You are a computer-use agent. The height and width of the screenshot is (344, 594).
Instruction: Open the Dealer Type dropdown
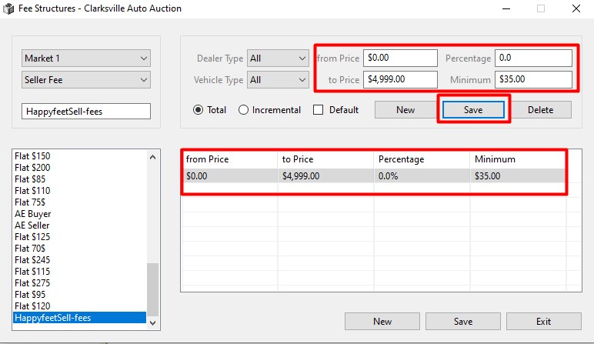click(278, 58)
